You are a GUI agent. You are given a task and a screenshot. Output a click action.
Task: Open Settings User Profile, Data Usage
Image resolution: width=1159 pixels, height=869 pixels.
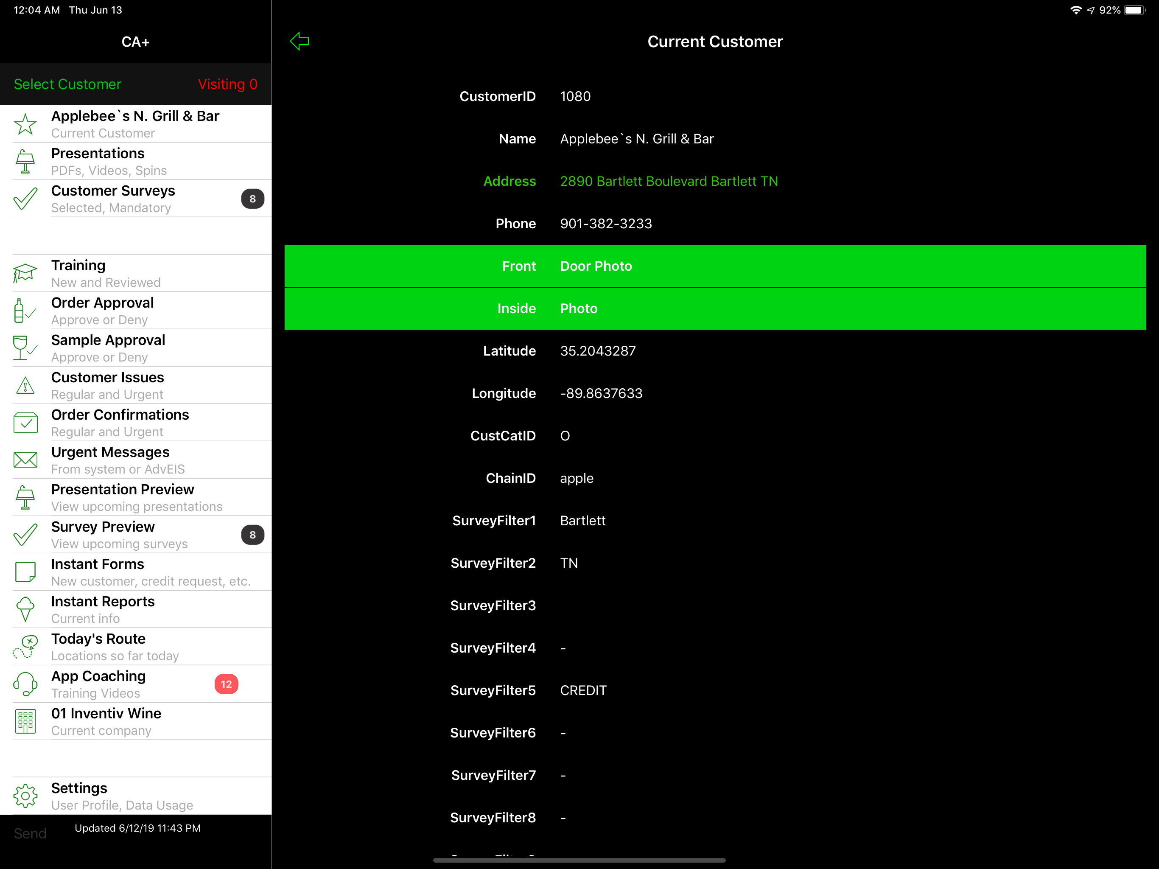[x=136, y=796]
